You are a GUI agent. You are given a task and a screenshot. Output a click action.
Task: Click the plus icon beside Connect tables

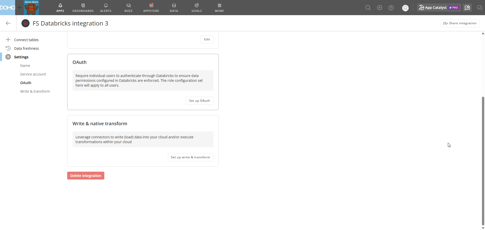click(8, 40)
